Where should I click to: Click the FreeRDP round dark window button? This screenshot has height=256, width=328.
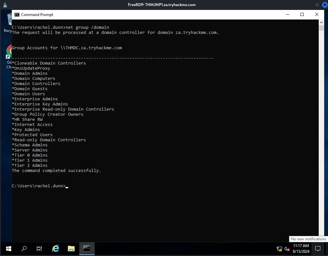point(317,5)
